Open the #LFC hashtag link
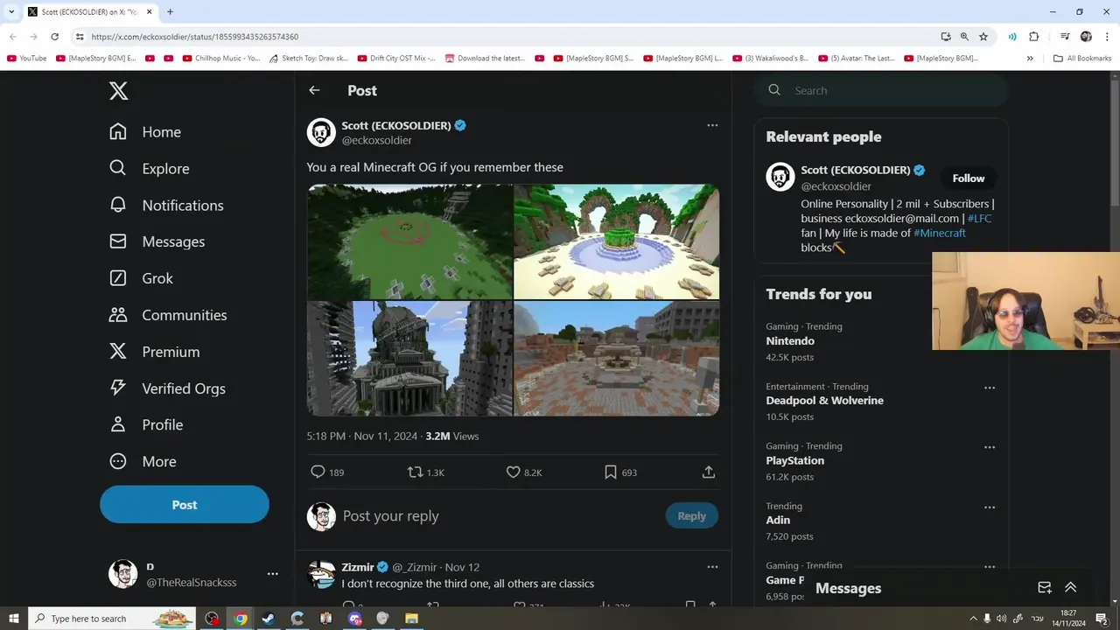Image resolution: width=1120 pixels, height=630 pixels. 979,219
